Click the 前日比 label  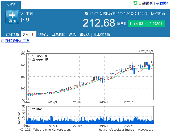pyautogui.click(x=122, y=24)
